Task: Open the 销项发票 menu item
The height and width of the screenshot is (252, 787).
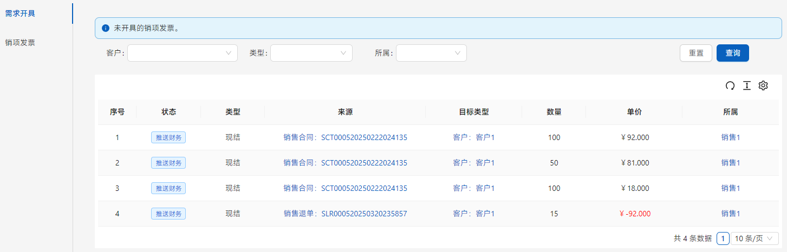Action: [20, 43]
